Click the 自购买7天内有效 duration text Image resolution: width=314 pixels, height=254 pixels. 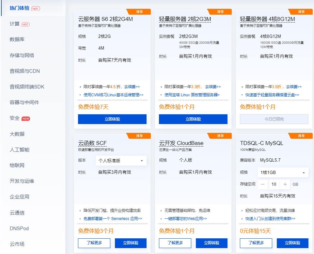[115, 60]
